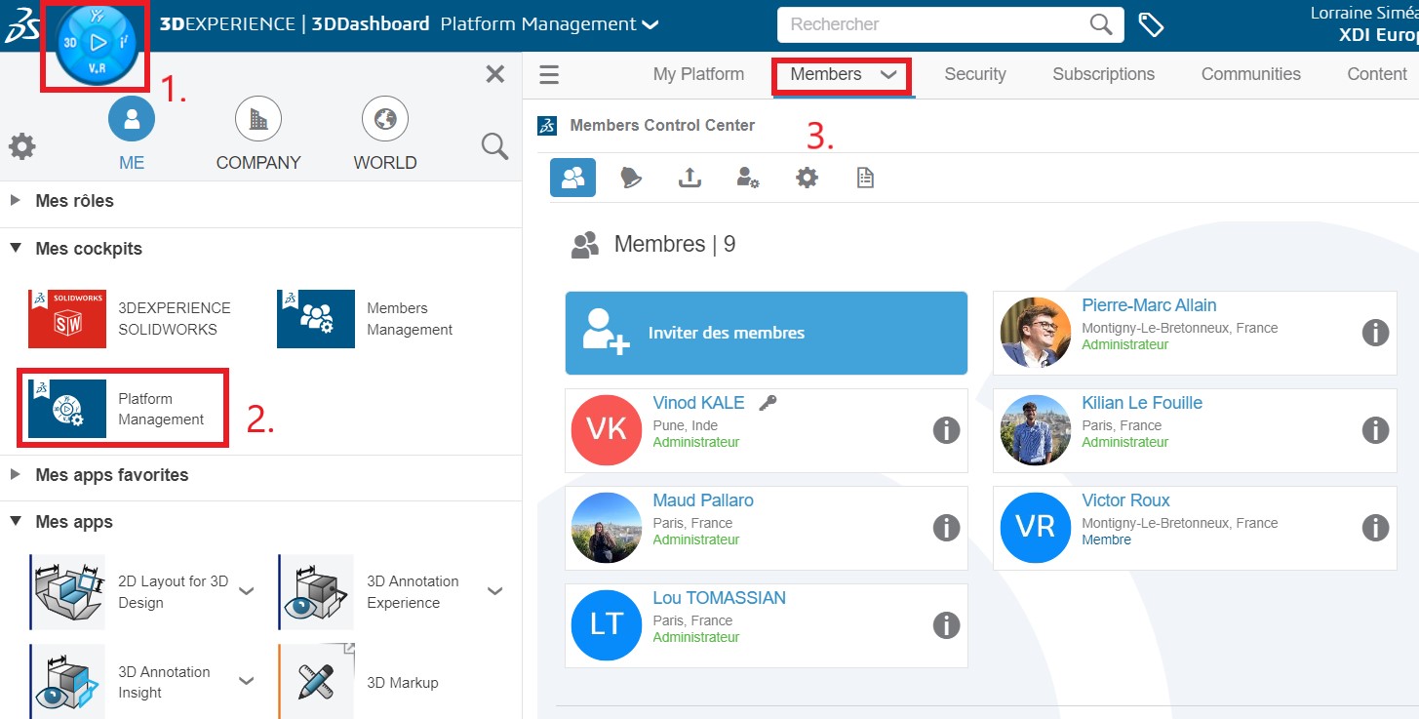This screenshot has width=1419, height=719.
Task: Expand the Mes apps favorites section
Action: point(16,475)
